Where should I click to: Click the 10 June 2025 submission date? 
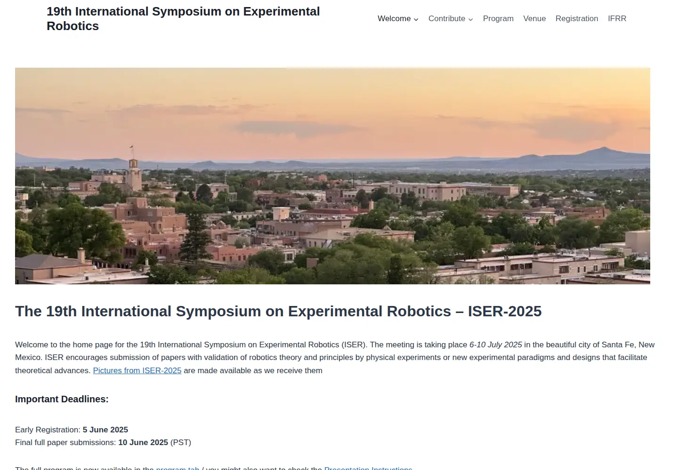click(x=143, y=442)
